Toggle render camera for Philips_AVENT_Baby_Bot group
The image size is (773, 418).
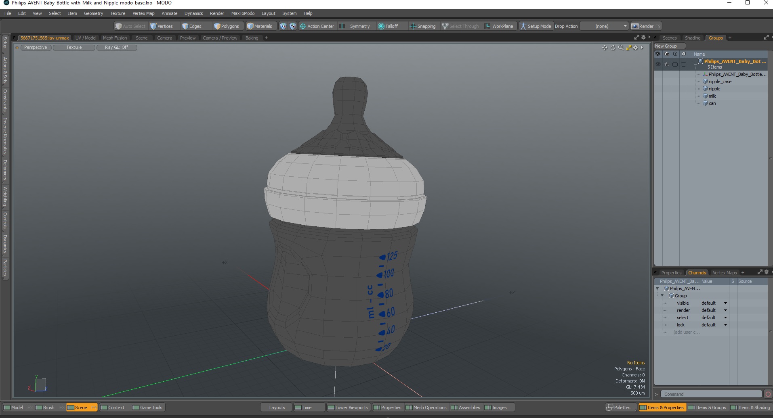click(667, 64)
